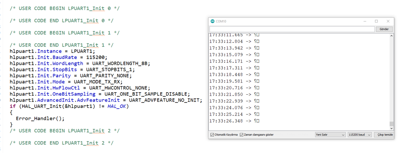Image resolution: width=408 pixels, height=153 pixels.
Task: Maximize the COM10 serial monitor window
Action: pyautogui.click(x=376, y=21)
